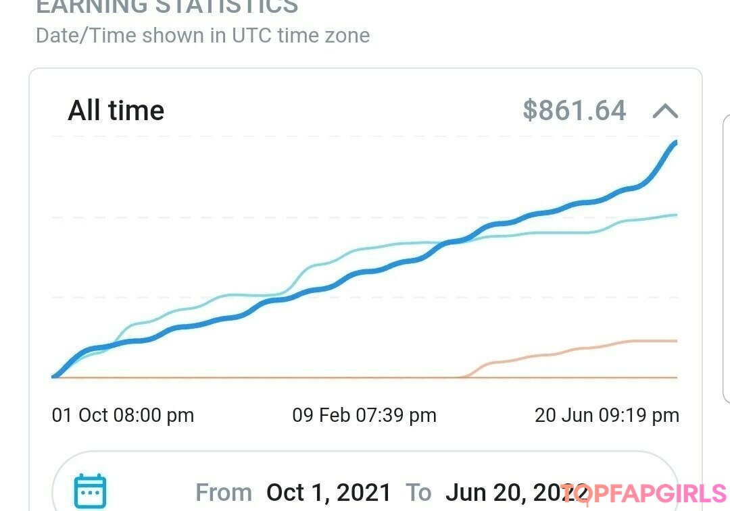Screen dimensions: 730x511
Task: Click the calendar icon beside the date range
Action: (90, 491)
